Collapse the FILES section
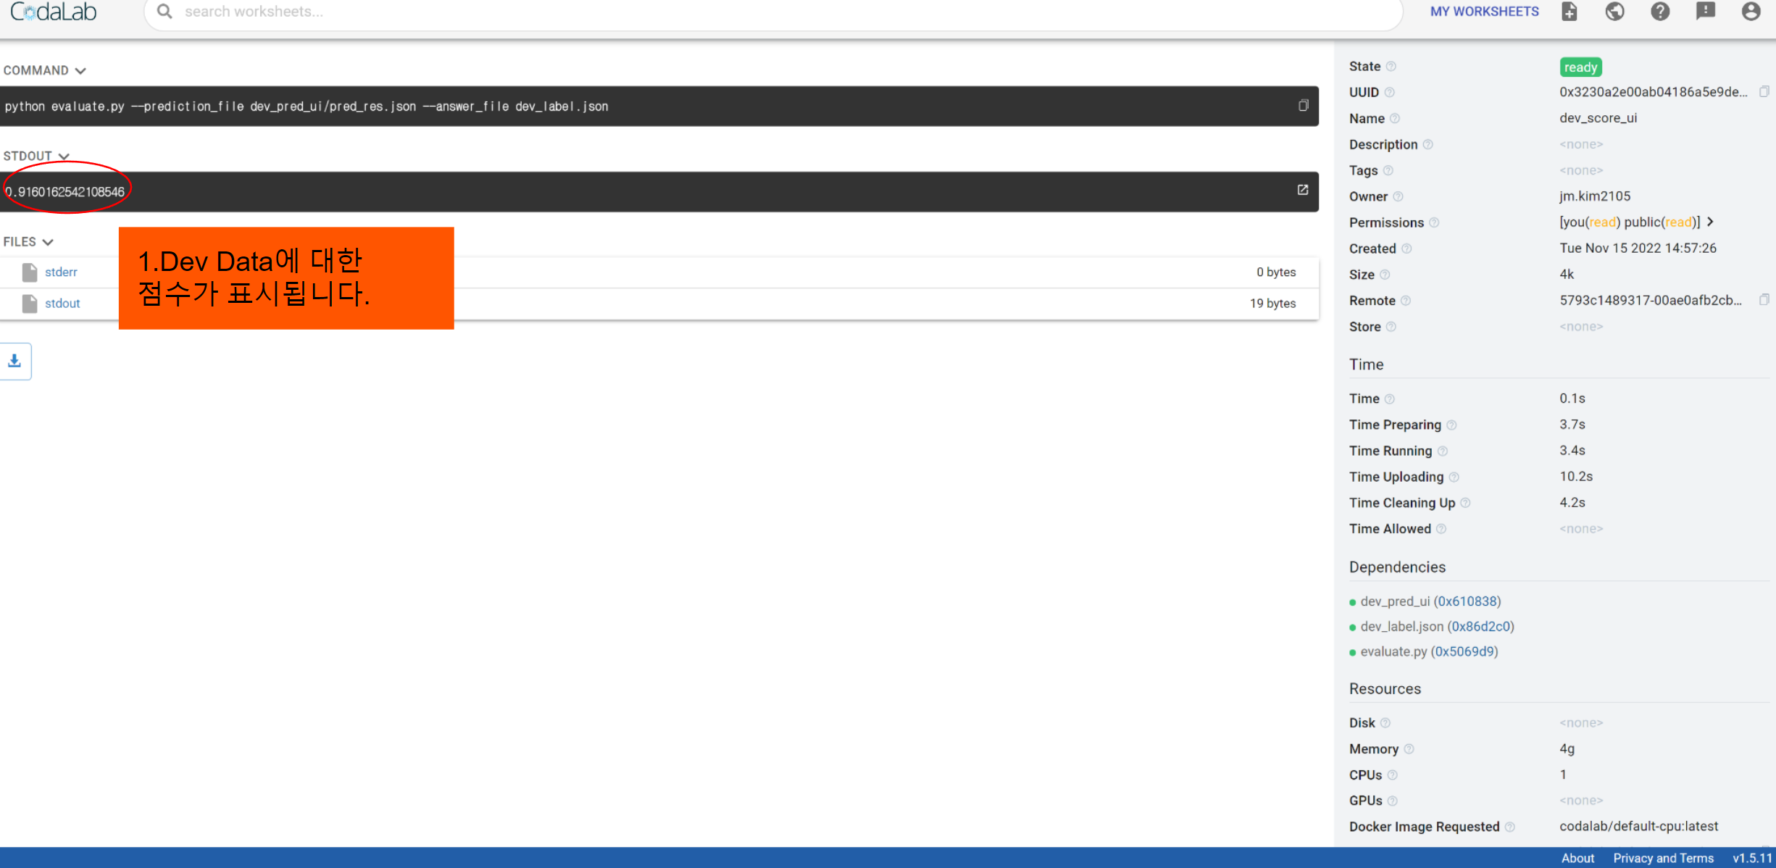 [x=48, y=242]
